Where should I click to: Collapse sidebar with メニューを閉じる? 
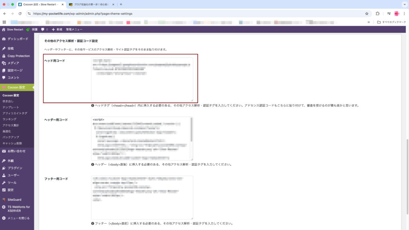(x=18, y=218)
